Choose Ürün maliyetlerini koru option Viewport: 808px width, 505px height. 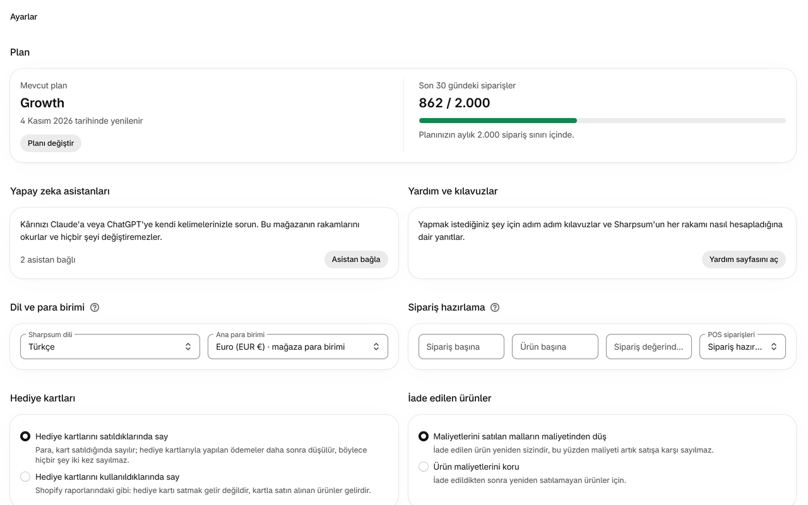click(x=424, y=466)
